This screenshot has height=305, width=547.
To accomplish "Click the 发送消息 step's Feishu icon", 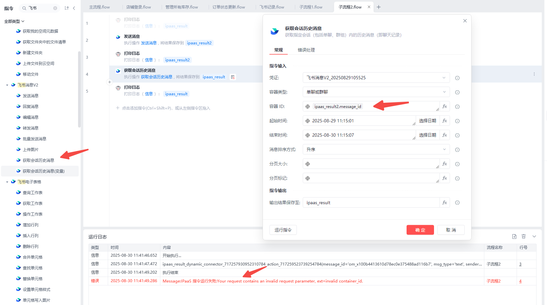I will 118,37.
